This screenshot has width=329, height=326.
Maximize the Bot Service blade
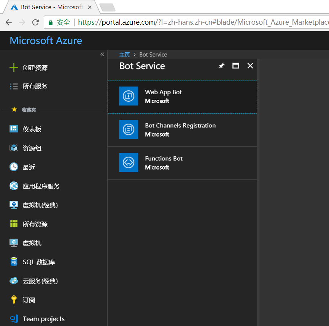235,66
